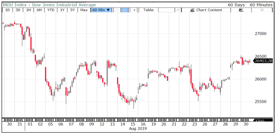Choose the YTD range tab

click(51, 10)
